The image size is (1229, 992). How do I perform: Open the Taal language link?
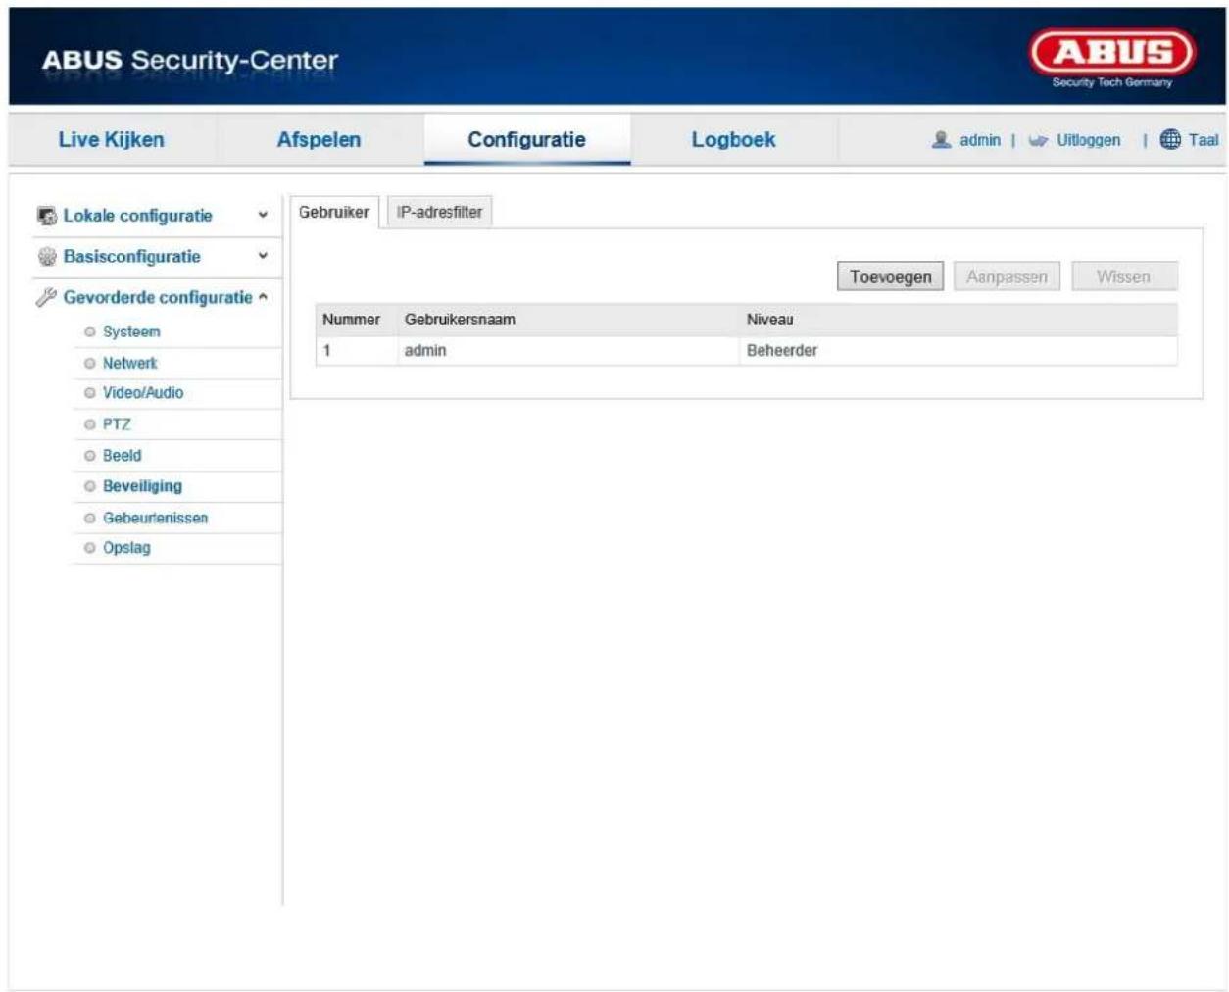click(1204, 140)
